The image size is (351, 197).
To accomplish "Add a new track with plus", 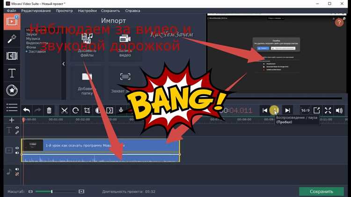I will [x=12, y=120].
